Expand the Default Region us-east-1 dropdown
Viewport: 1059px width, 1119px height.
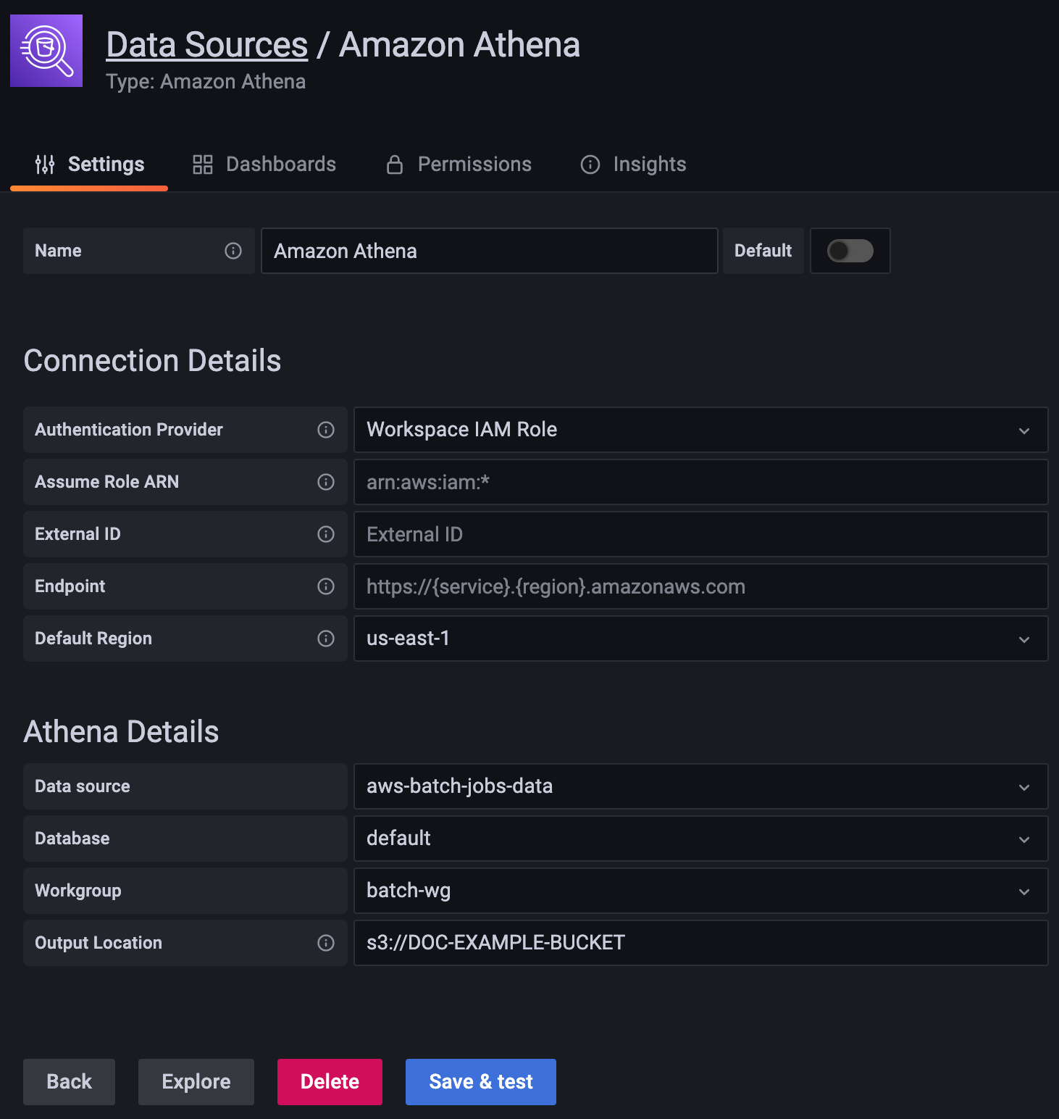pos(700,638)
